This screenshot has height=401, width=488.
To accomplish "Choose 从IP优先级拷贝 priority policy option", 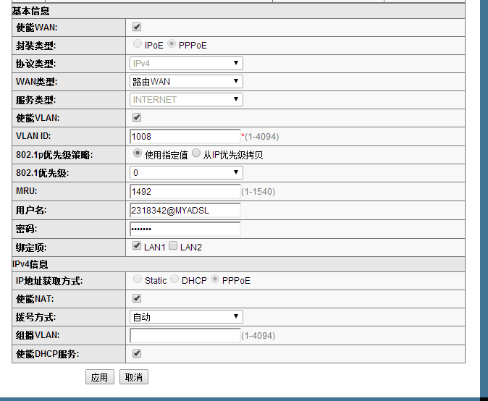I will click(196, 154).
